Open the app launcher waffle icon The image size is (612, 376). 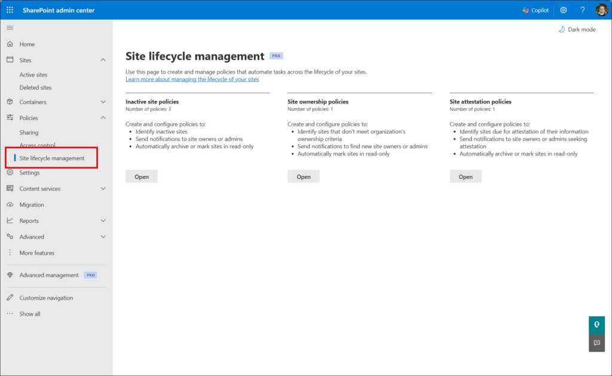(10, 10)
